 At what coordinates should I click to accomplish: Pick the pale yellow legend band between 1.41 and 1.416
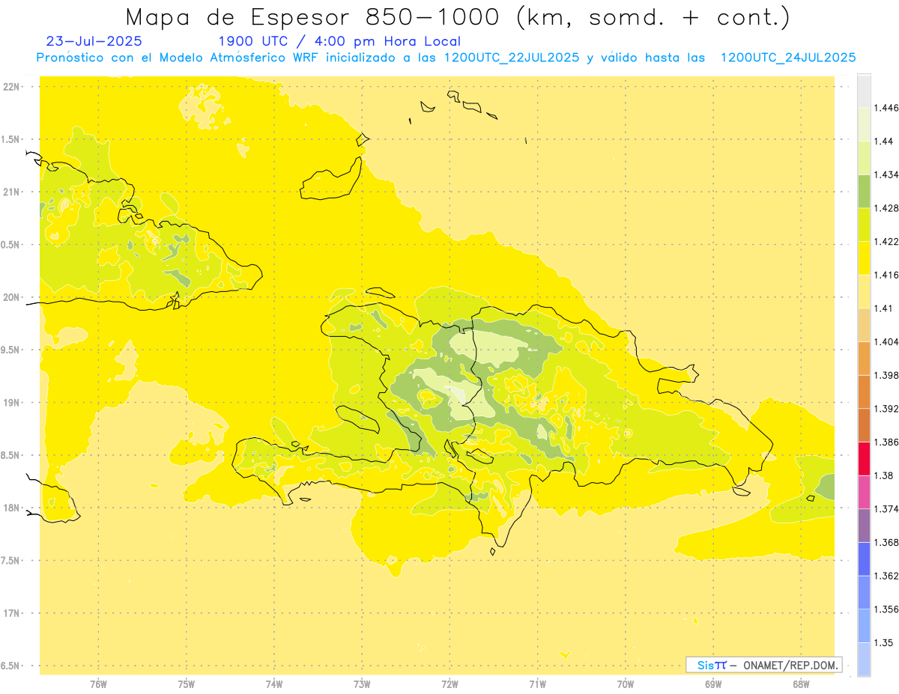pos(864,291)
